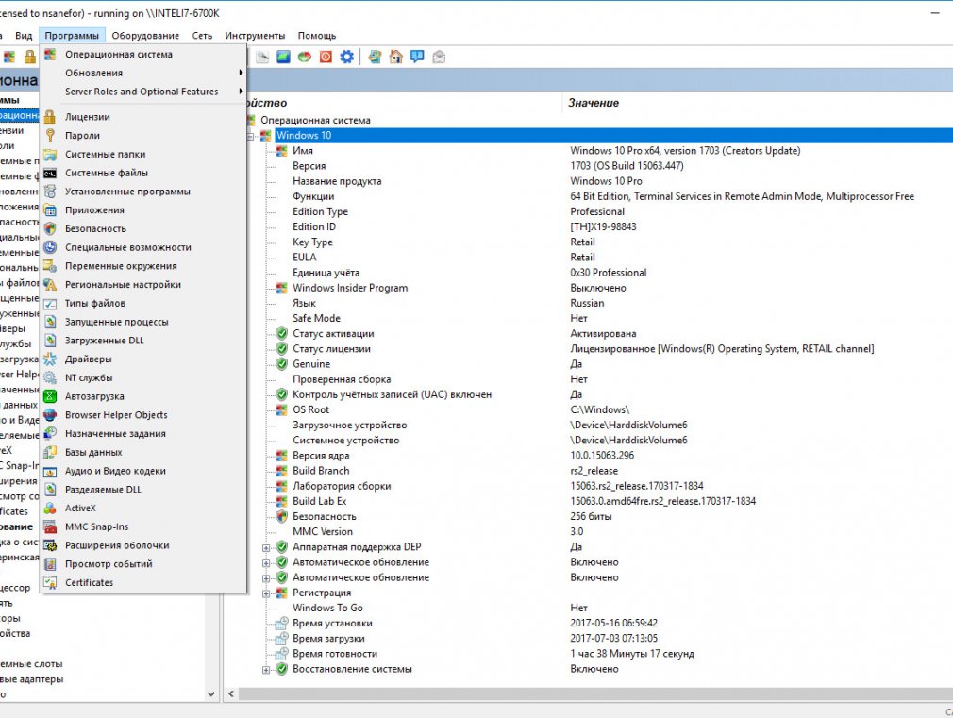953x718 pixels.
Task: Close the open Программы menu
Action: point(72,36)
